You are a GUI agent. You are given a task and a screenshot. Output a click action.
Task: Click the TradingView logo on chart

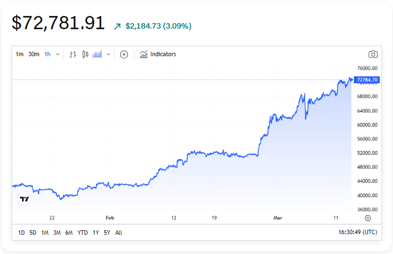coord(24,199)
